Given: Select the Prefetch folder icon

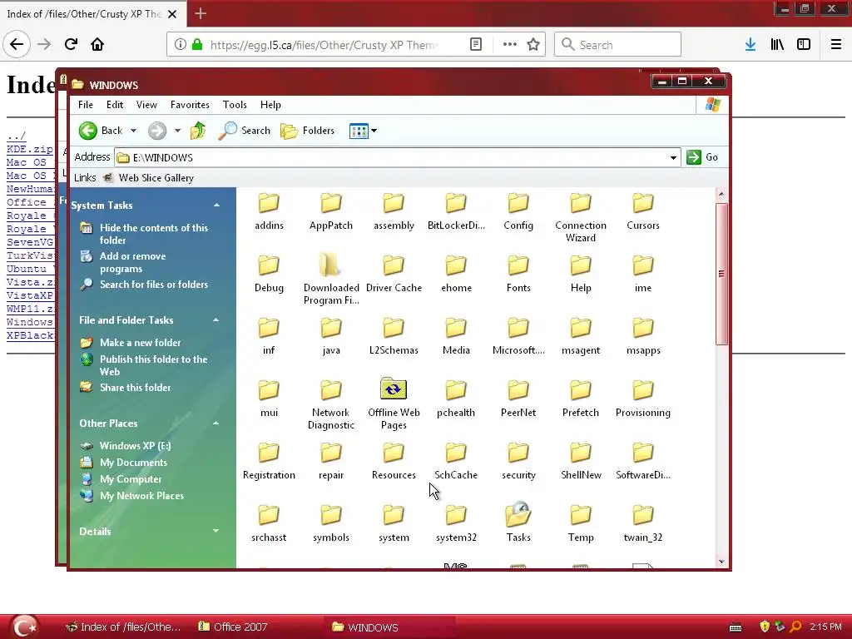Looking at the screenshot, I should coord(580,390).
